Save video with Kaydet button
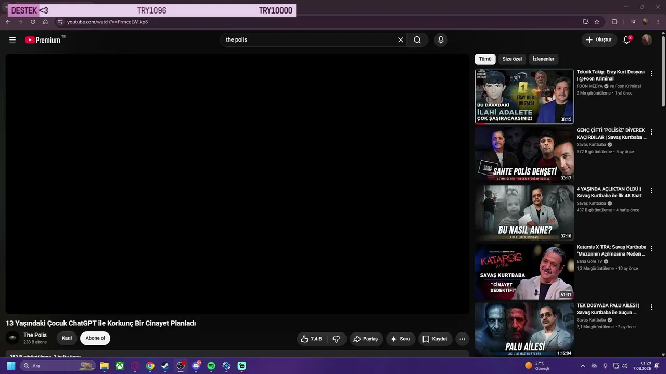This screenshot has width=666, height=374. [435, 339]
